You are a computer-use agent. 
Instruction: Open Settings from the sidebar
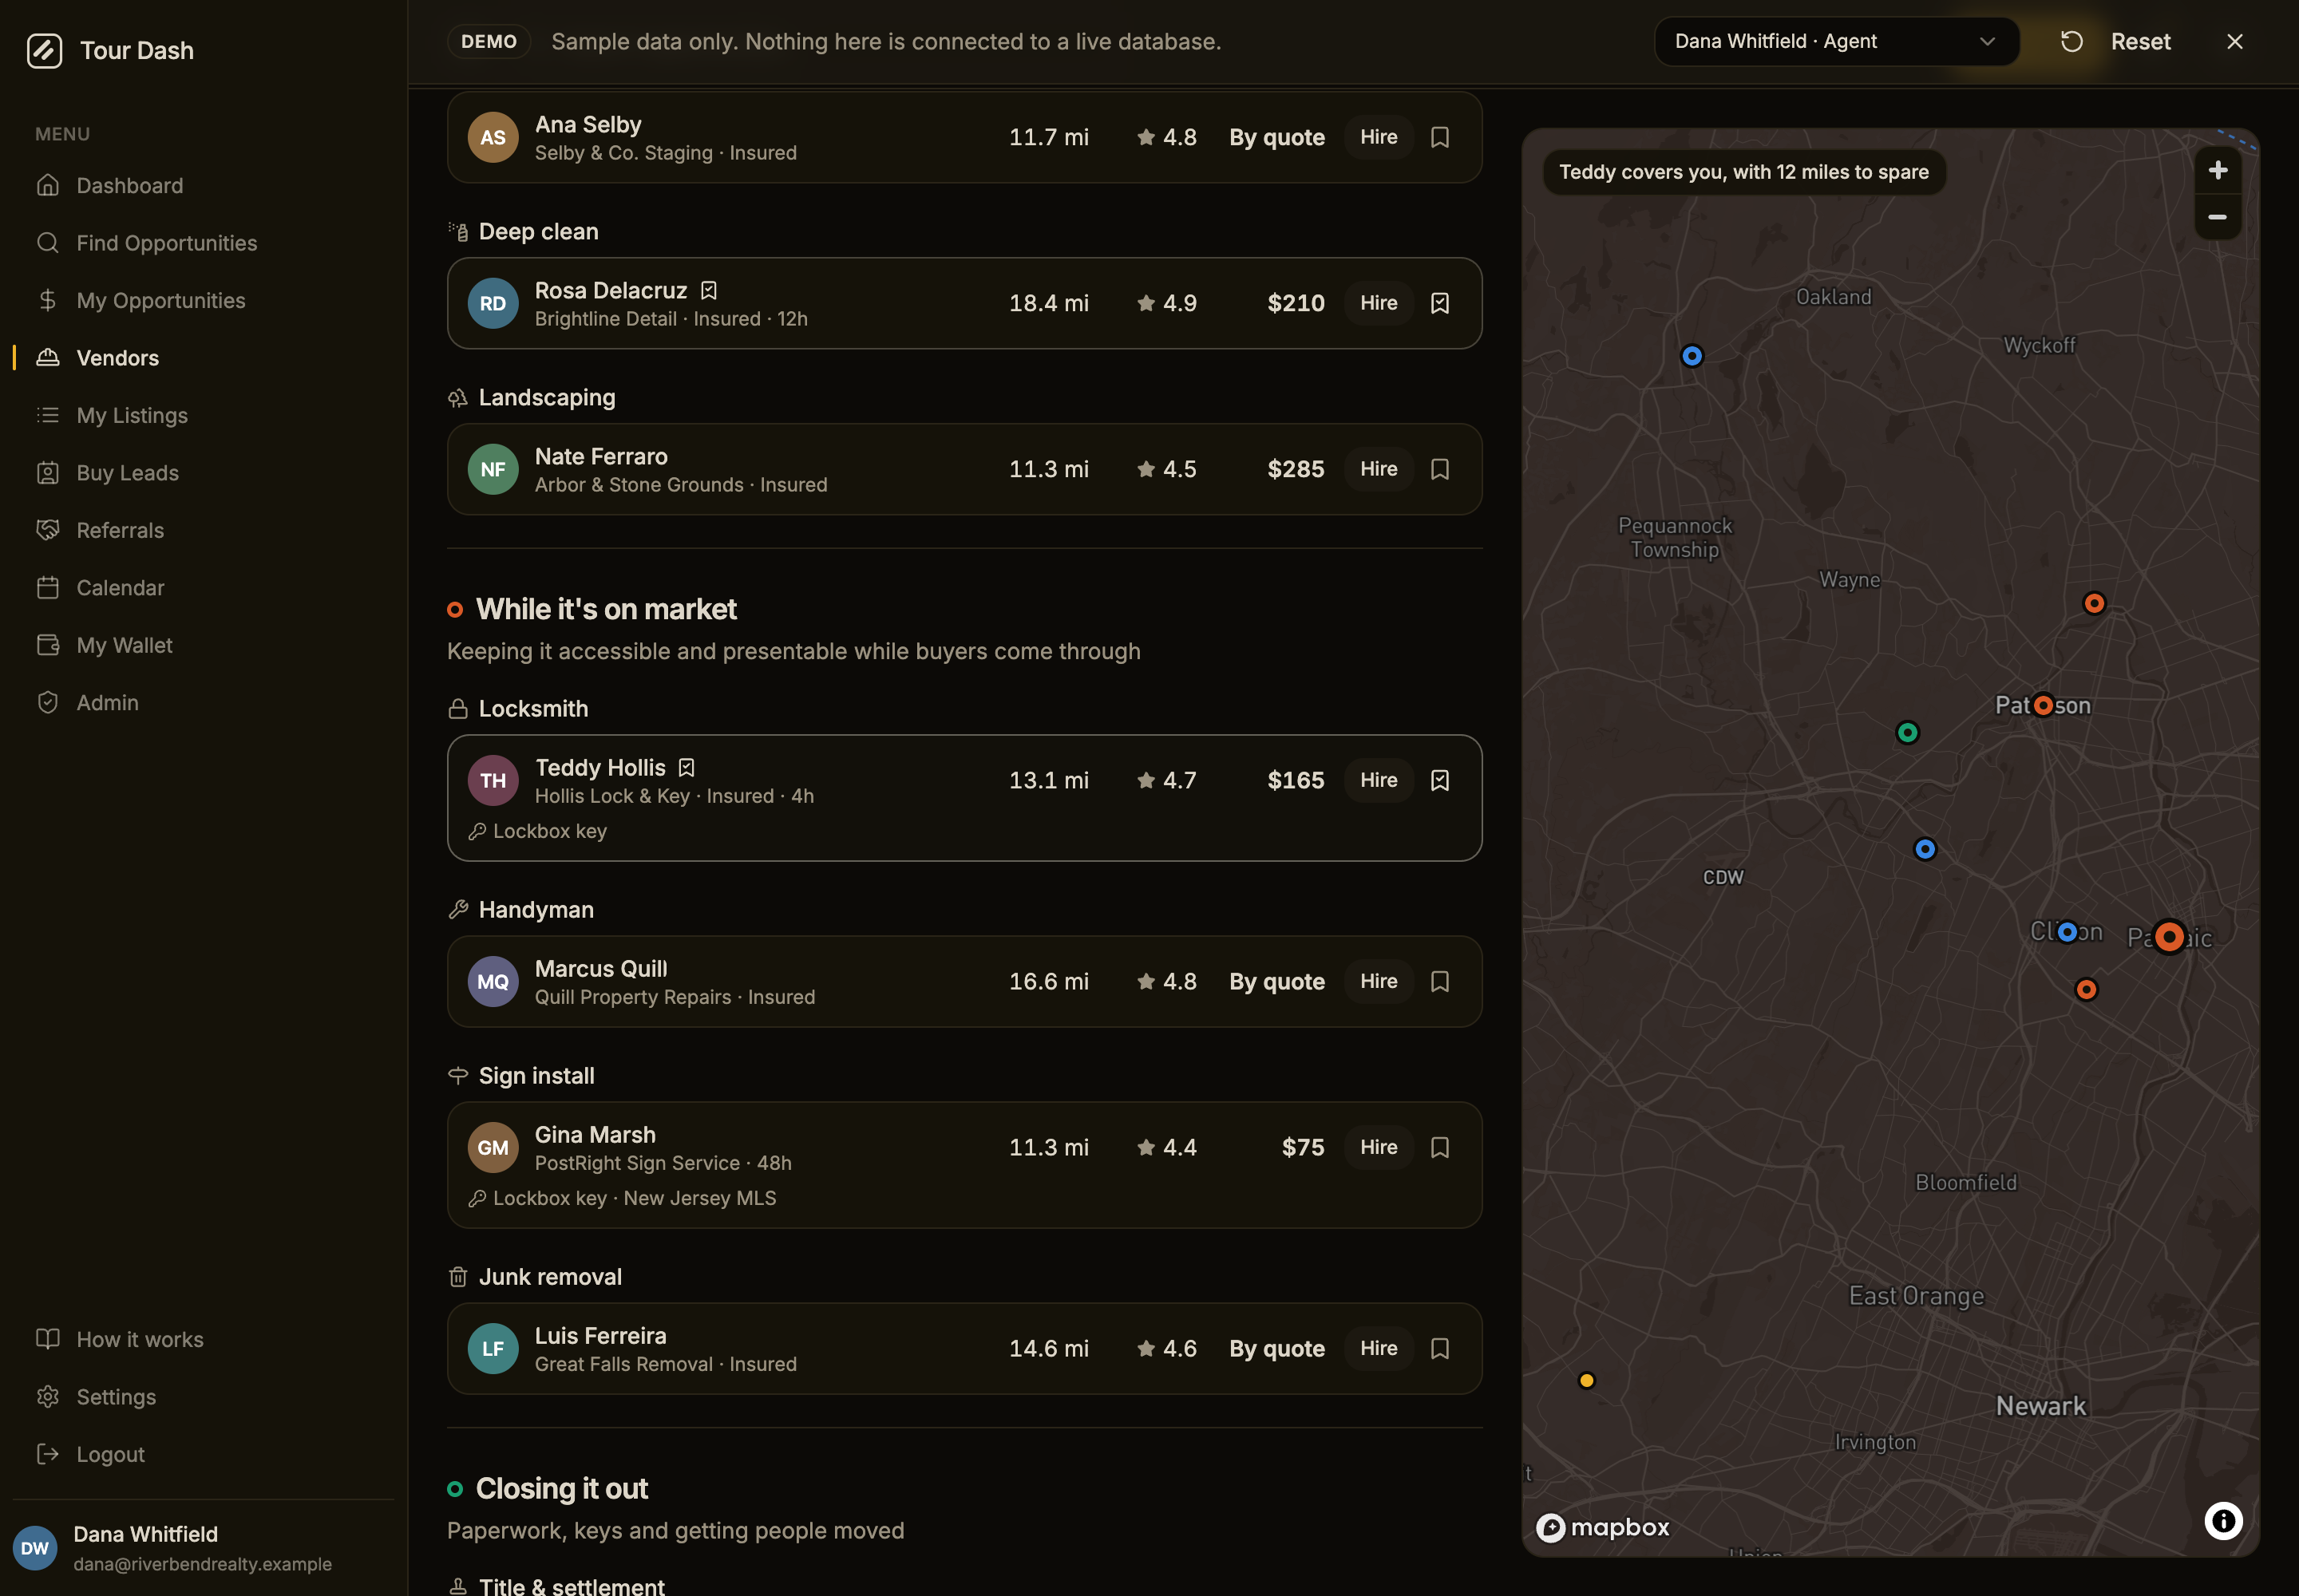[204, 1397]
